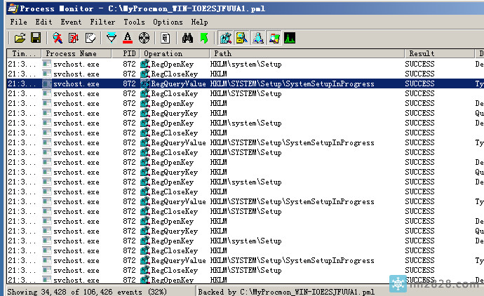Open the Filter funnel tool
The width and height of the screenshot is (484, 296).
coord(112,38)
